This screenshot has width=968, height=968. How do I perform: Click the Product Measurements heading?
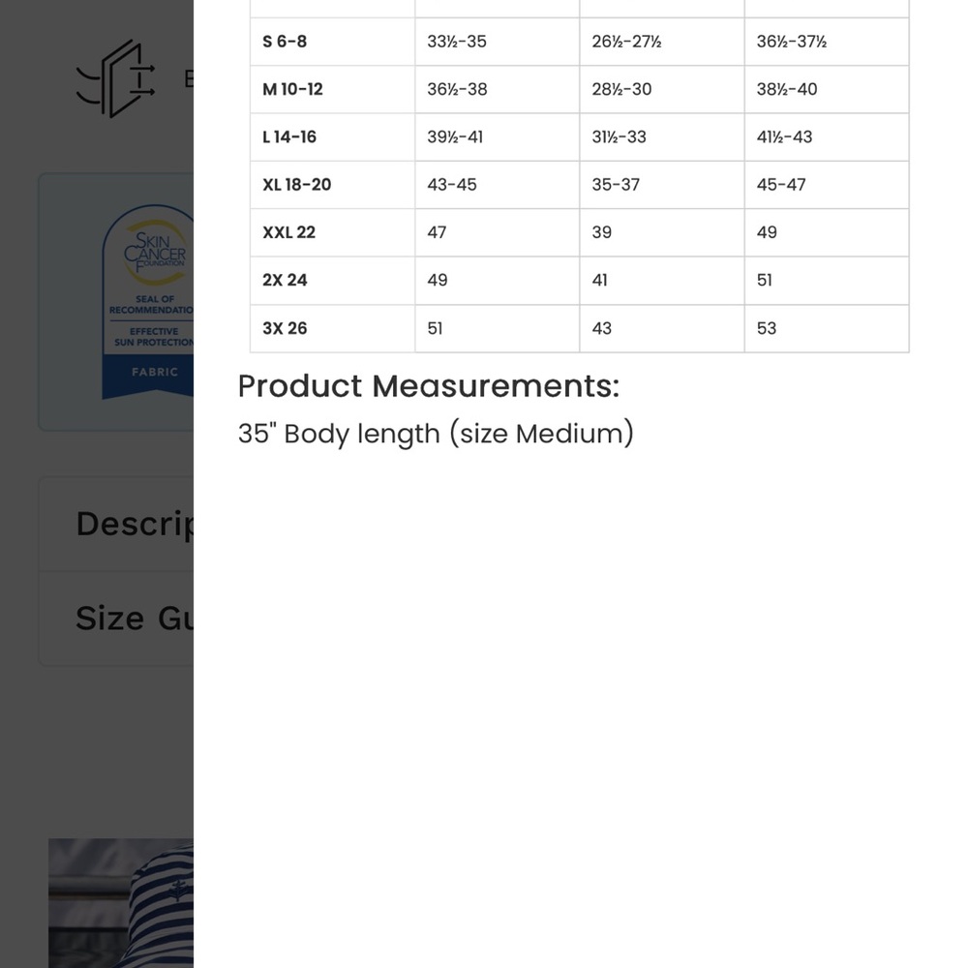[x=429, y=386]
